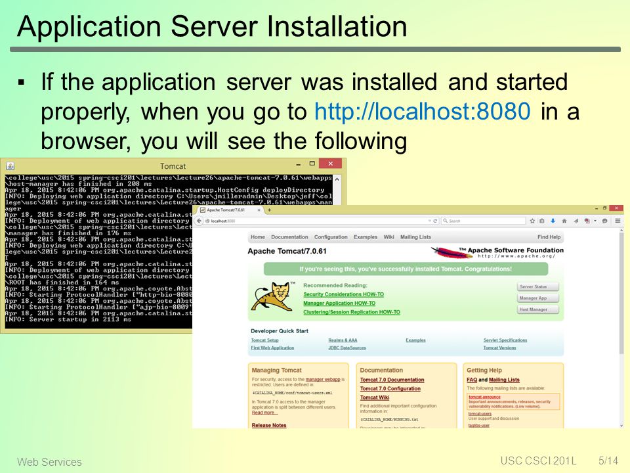Open the First Web Application link
This screenshot has width=630, height=473.
tap(272, 348)
